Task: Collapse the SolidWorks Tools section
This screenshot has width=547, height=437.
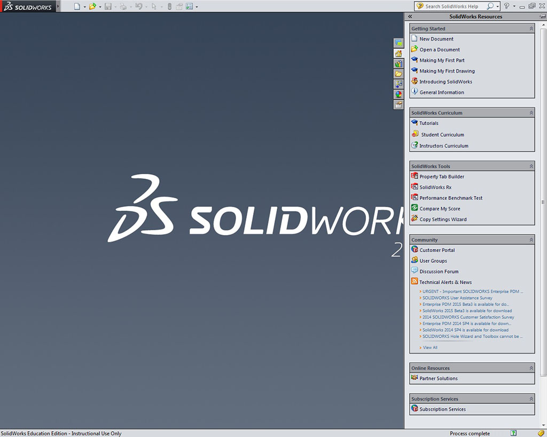Action: 531,166
